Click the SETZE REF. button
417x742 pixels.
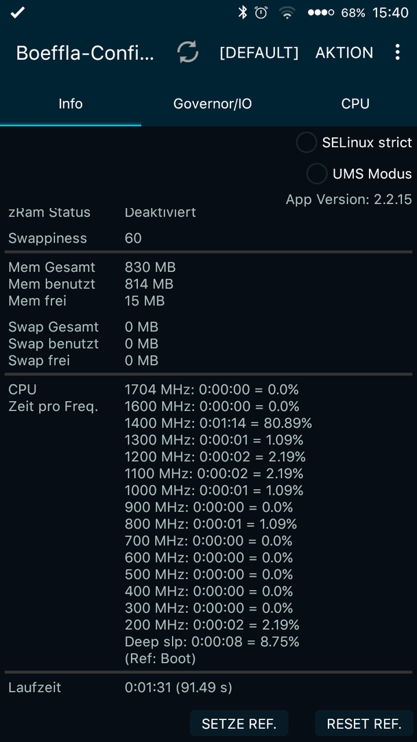[x=239, y=723]
